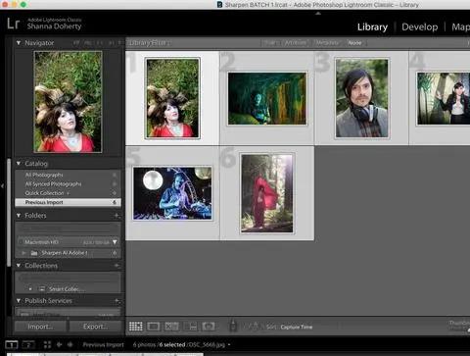Viewport: 470px width, 356px height.
Task: Click Previous Import label in filmstrip bar
Action: (x=103, y=344)
